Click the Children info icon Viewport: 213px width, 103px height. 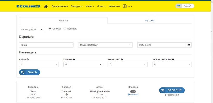click(x=74, y=59)
